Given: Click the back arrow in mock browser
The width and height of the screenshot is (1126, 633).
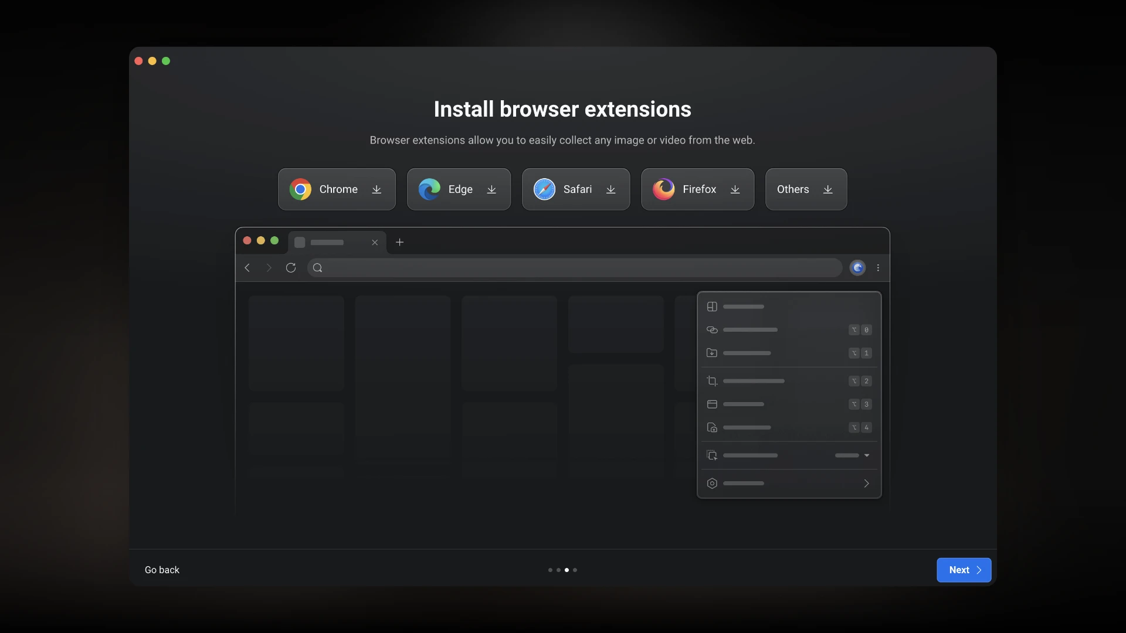Looking at the screenshot, I should pyautogui.click(x=247, y=268).
